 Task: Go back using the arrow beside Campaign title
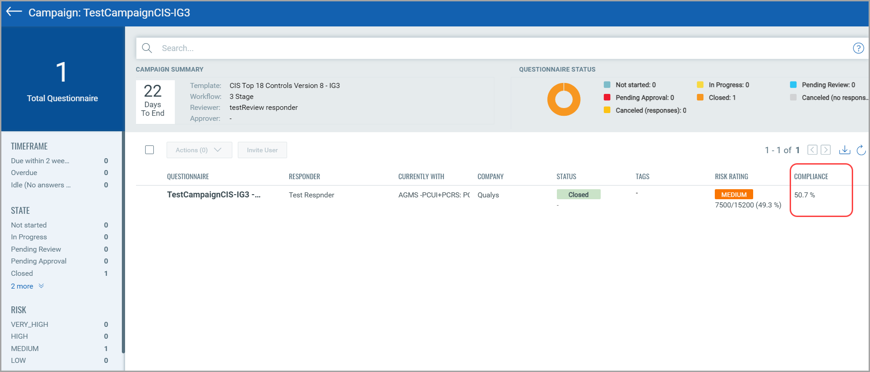[x=14, y=12]
